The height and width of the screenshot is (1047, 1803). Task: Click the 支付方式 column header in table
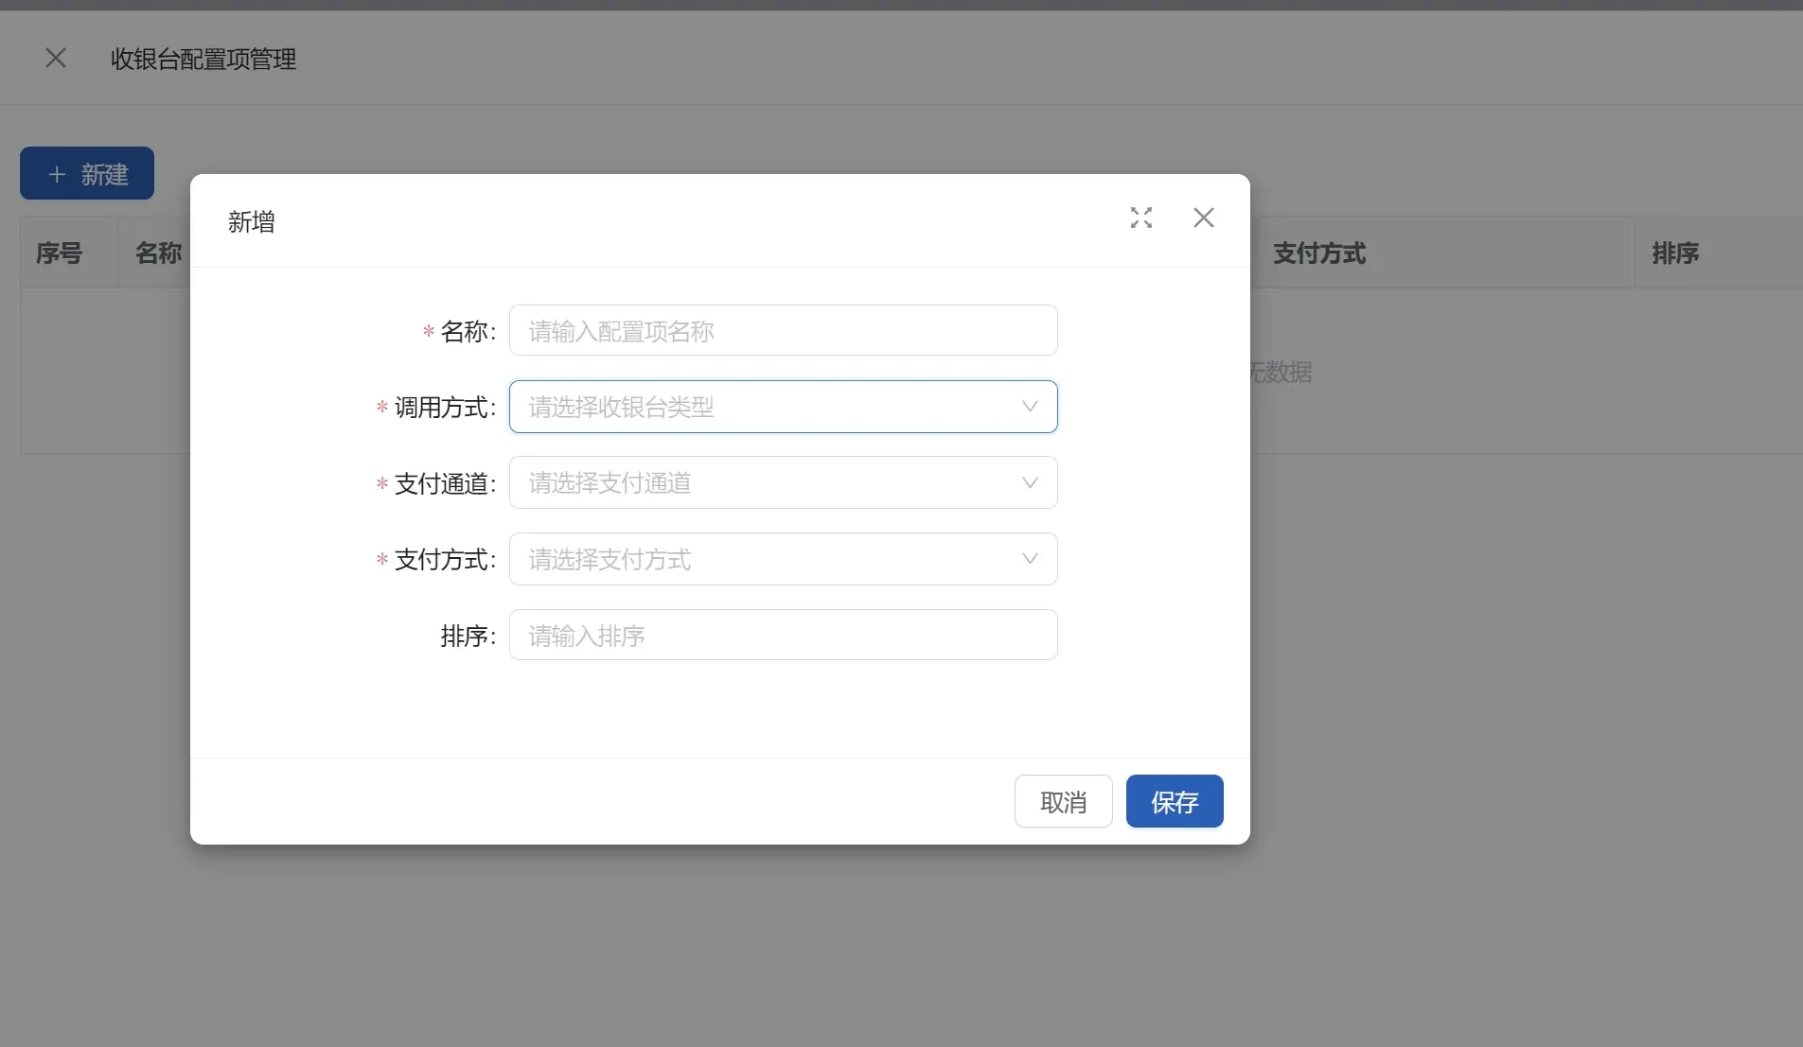pos(1319,253)
